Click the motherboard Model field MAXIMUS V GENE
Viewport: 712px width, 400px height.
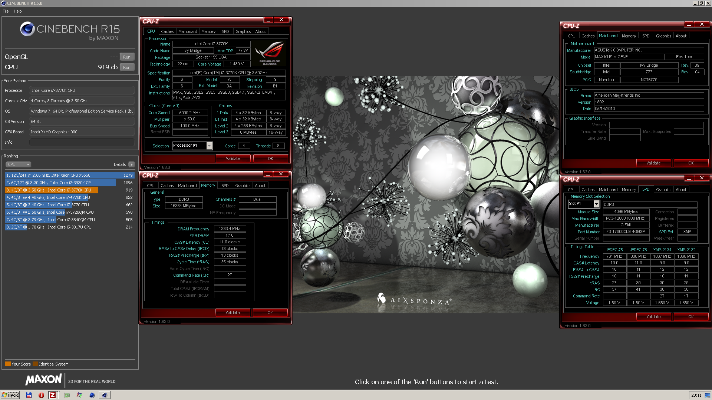tap(629, 57)
